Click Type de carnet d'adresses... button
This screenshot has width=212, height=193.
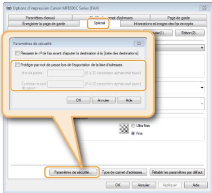click(123, 172)
